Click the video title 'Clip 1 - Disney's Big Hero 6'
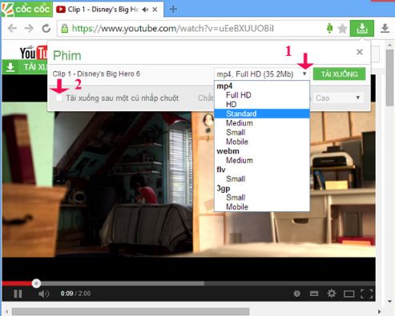 coord(96,74)
